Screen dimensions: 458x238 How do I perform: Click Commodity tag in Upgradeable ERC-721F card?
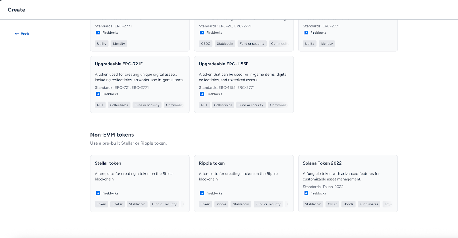click(175, 105)
